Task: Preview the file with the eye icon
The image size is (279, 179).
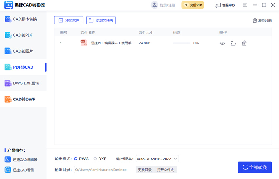Action: 222,43
